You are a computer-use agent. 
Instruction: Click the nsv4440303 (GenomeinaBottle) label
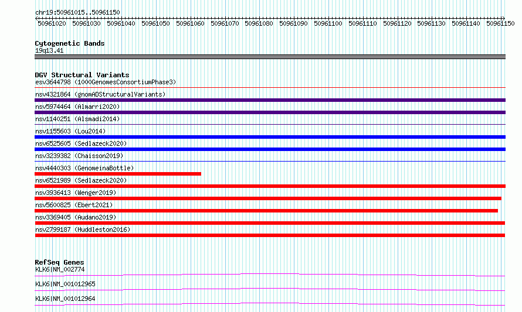tap(84, 168)
